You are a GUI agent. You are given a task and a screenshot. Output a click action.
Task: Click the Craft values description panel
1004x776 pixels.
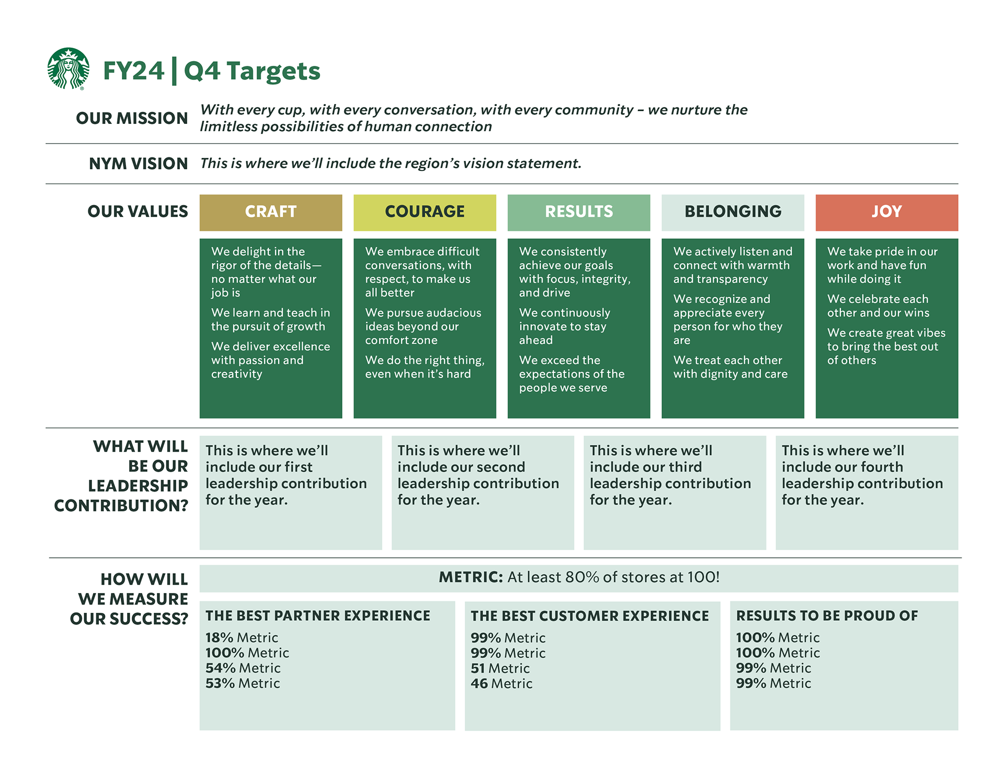(x=270, y=328)
